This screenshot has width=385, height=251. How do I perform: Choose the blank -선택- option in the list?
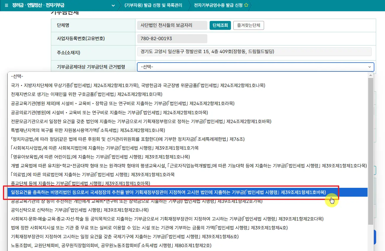click(x=17, y=76)
